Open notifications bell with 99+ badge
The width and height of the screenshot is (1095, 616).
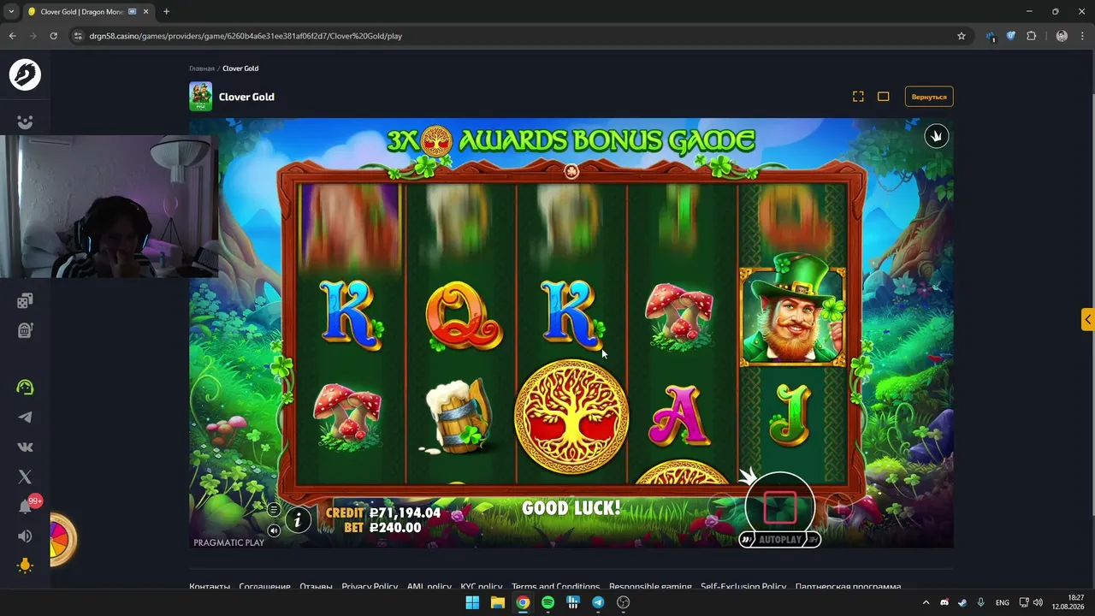(x=26, y=506)
